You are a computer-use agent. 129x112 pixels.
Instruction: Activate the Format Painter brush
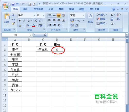(x=13, y=23)
